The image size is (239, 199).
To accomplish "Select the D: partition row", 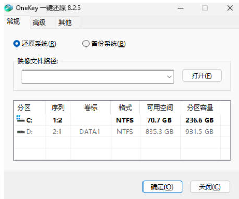I will 122,132.
